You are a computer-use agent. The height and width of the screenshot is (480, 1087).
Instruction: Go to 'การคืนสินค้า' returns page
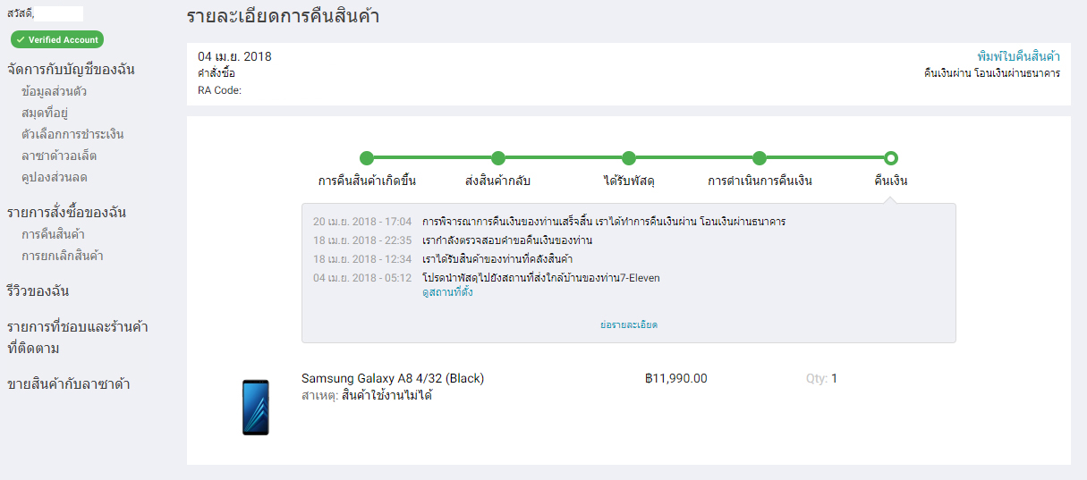53,234
